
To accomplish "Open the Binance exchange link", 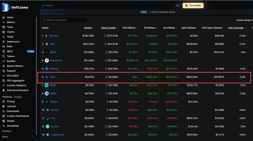I will [54, 36].
